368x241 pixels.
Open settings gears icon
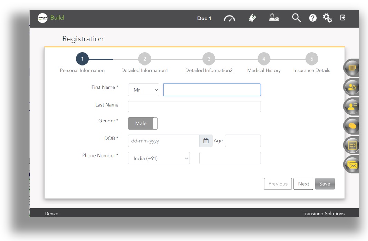click(x=327, y=18)
